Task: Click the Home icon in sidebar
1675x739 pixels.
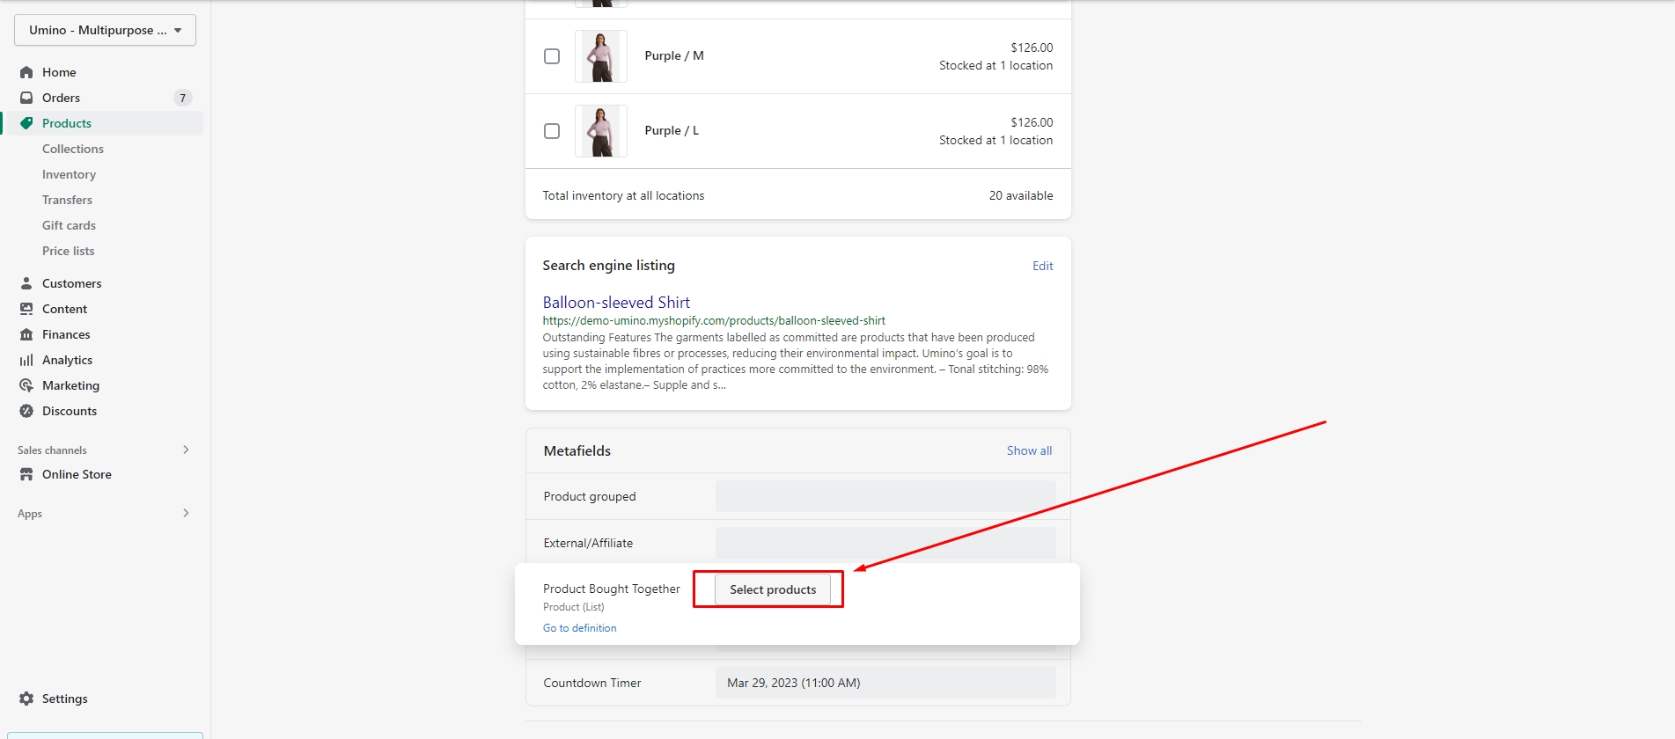Action: coord(26,72)
